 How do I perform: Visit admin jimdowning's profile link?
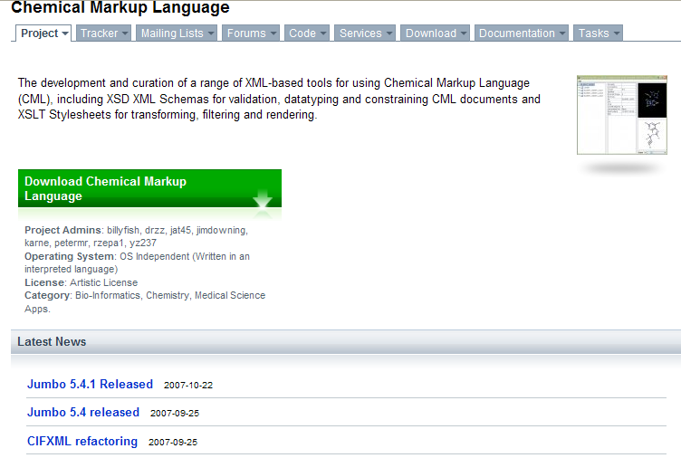coord(222,231)
